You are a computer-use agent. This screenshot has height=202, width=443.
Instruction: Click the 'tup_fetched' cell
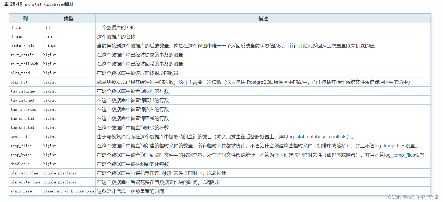pos(26,100)
